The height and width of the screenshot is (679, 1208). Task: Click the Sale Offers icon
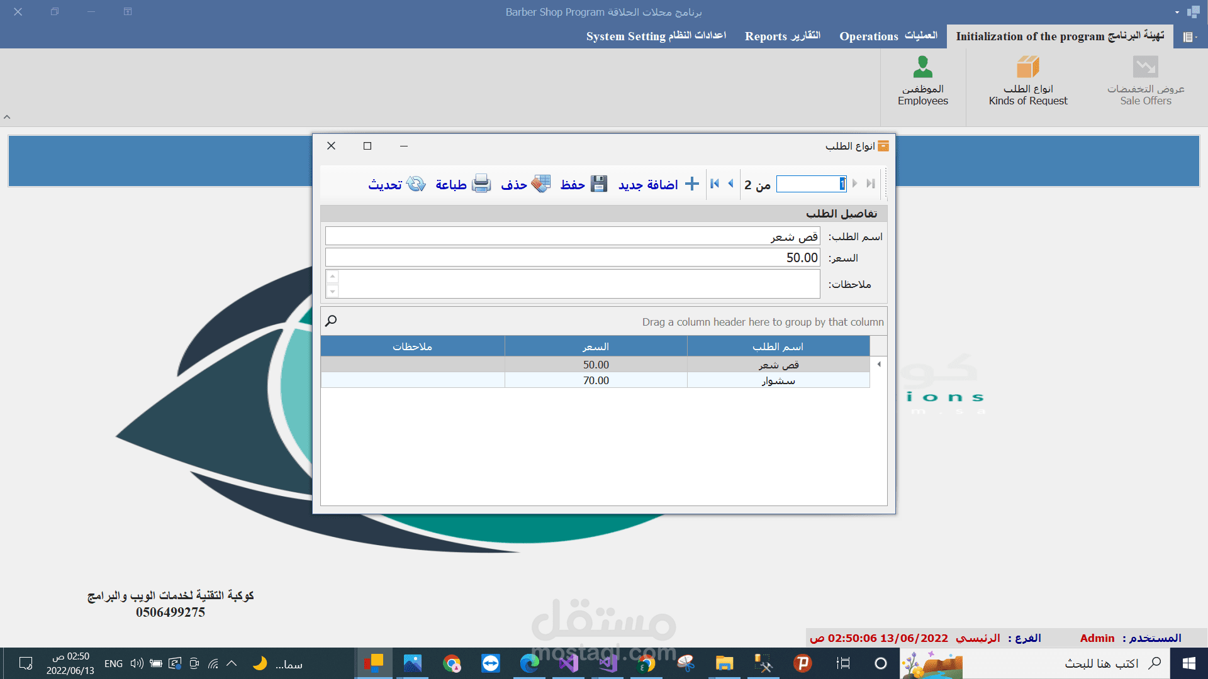click(x=1145, y=67)
